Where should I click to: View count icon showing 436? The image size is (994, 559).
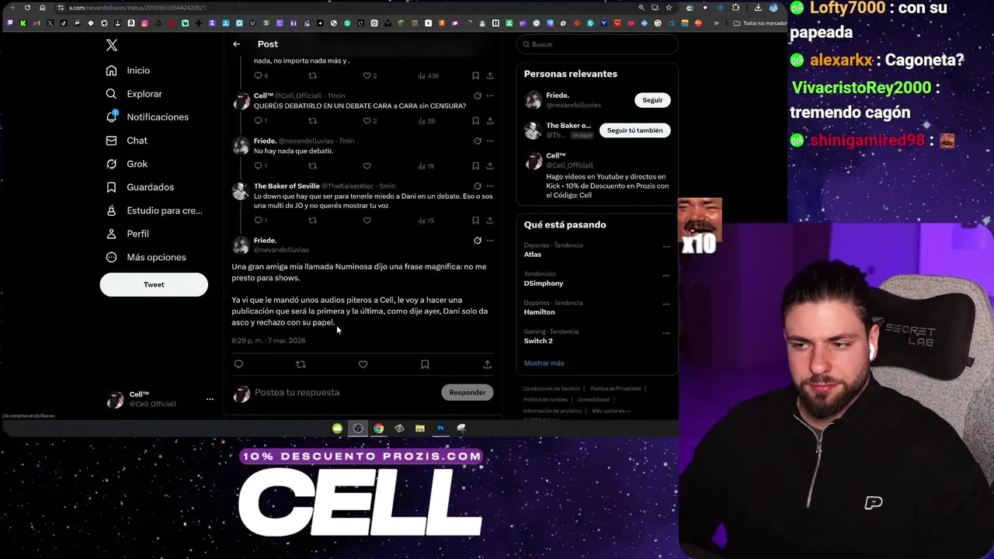[428, 76]
